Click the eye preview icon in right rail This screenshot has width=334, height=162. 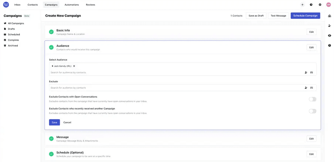(330, 36)
